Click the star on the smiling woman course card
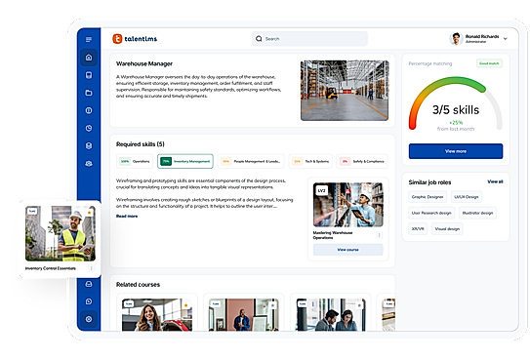The width and height of the screenshot is (530, 359). pyautogui.click(x=185, y=305)
